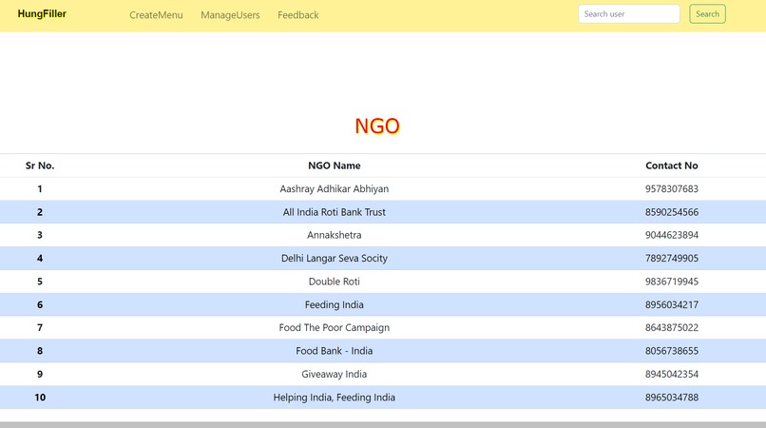Screen dimensions: 766x428
Task: Click serial number 2 for Roti Bank row
Action: click(x=40, y=212)
